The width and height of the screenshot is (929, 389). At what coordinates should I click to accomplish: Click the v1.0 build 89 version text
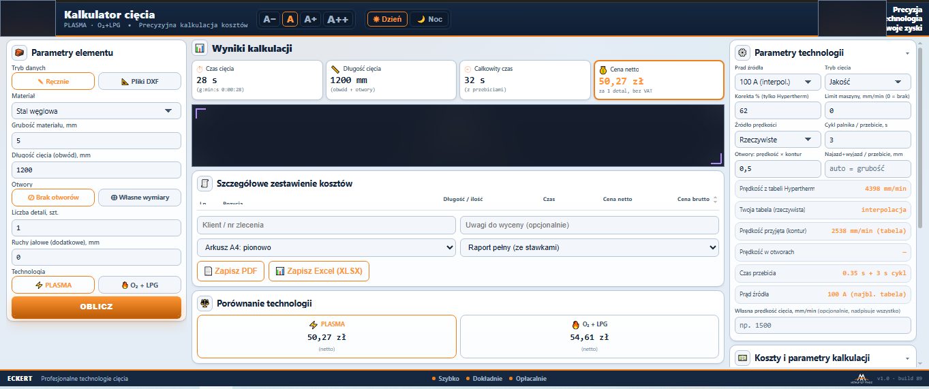(x=900, y=378)
